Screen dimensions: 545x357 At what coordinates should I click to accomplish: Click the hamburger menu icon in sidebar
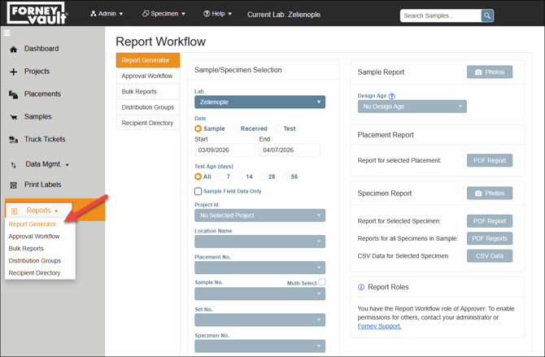[x=7, y=33]
